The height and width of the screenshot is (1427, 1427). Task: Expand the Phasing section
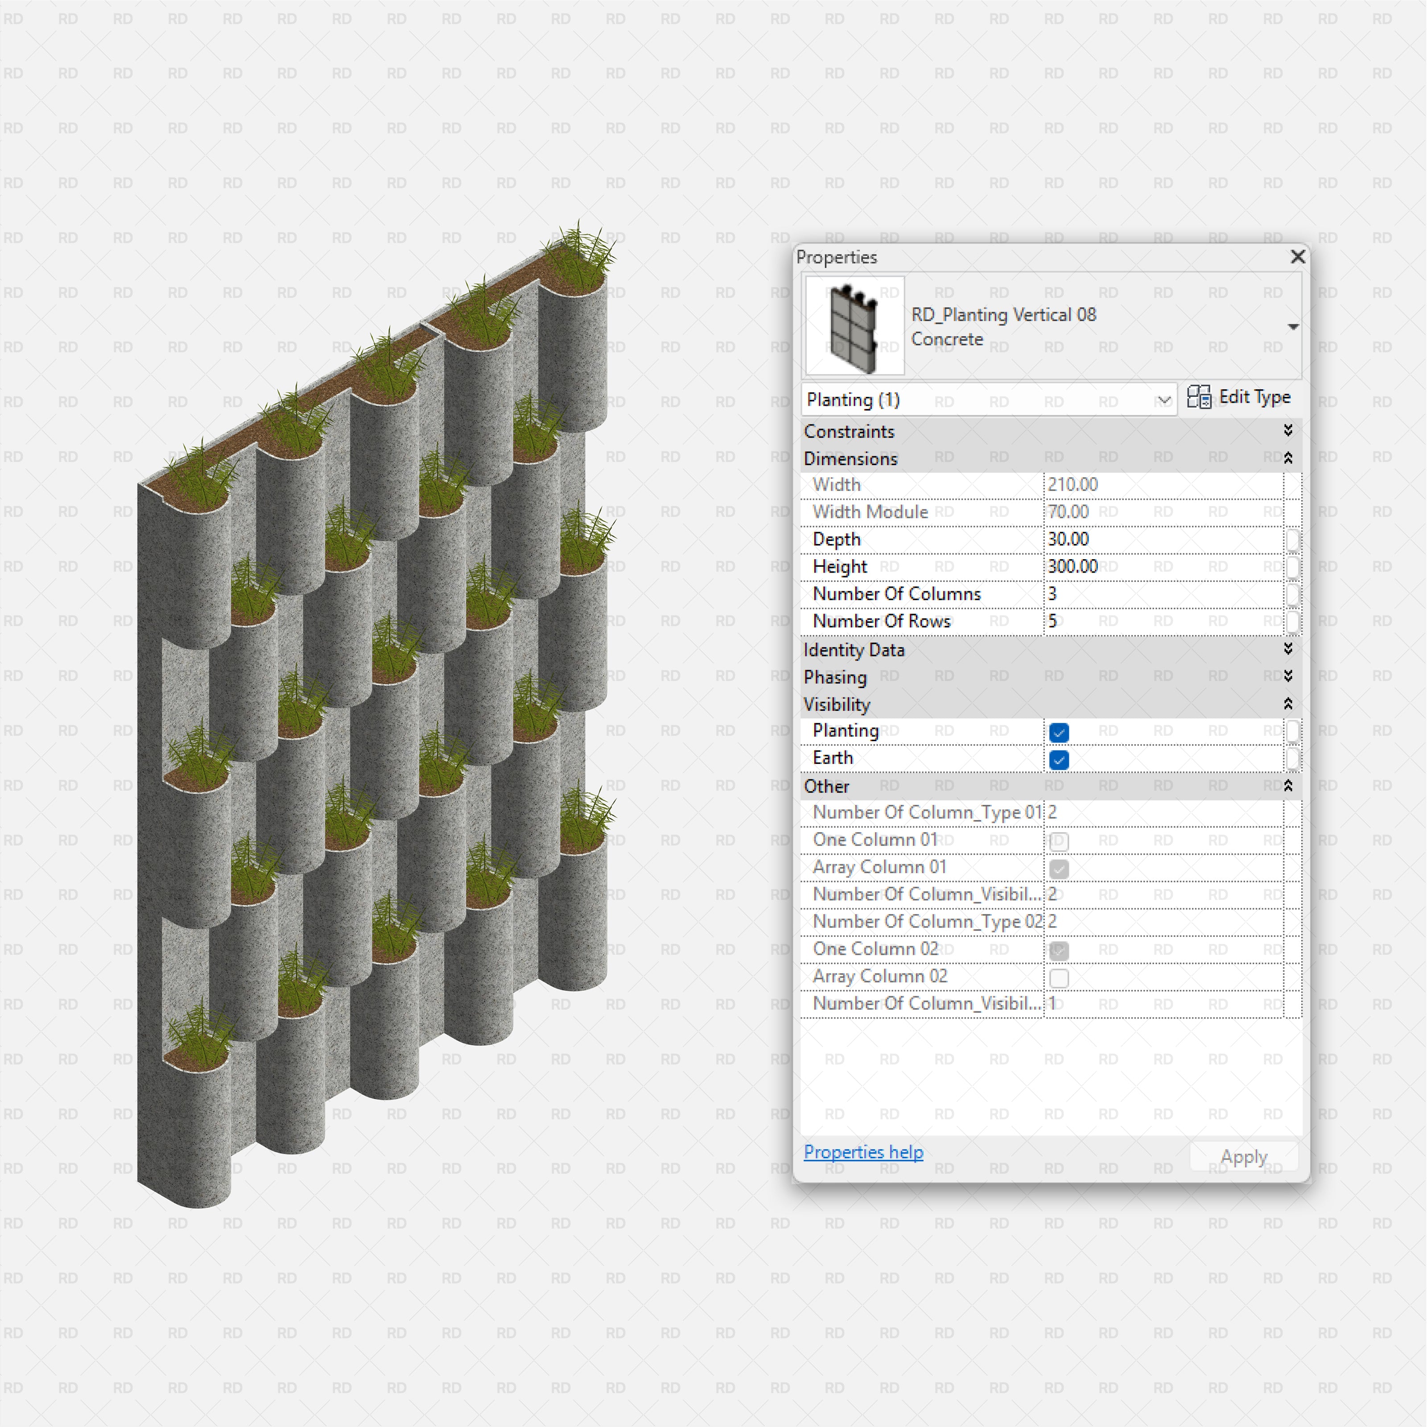coord(1288,676)
